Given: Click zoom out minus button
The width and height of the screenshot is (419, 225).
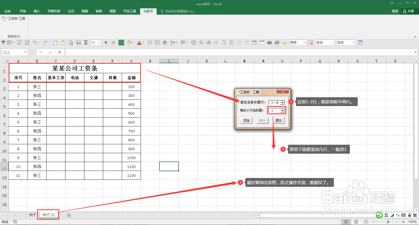Looking at the screenshot, I should tap(373, 222).
